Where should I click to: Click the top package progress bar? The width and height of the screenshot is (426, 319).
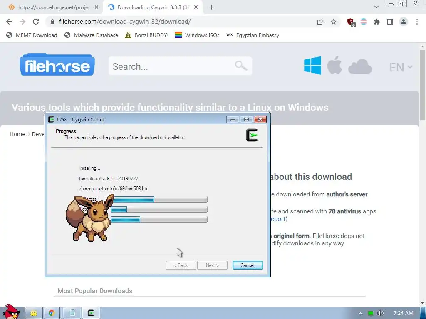pyautogui.click(x=159, y=200)
